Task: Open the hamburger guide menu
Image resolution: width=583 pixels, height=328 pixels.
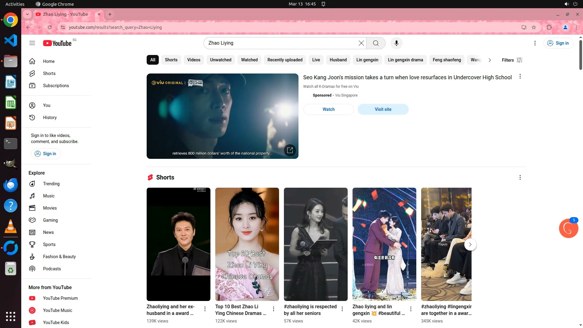Action: click(32, 43)
